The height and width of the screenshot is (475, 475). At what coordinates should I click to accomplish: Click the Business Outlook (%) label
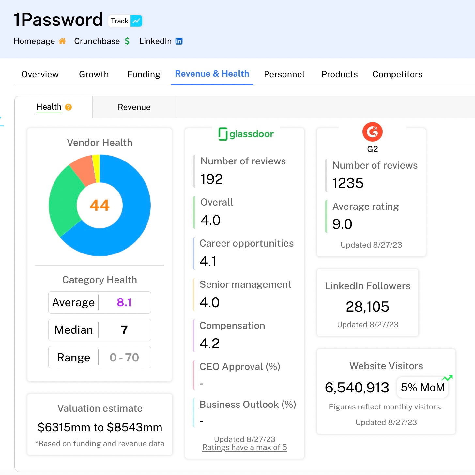(x=248, y=405)
